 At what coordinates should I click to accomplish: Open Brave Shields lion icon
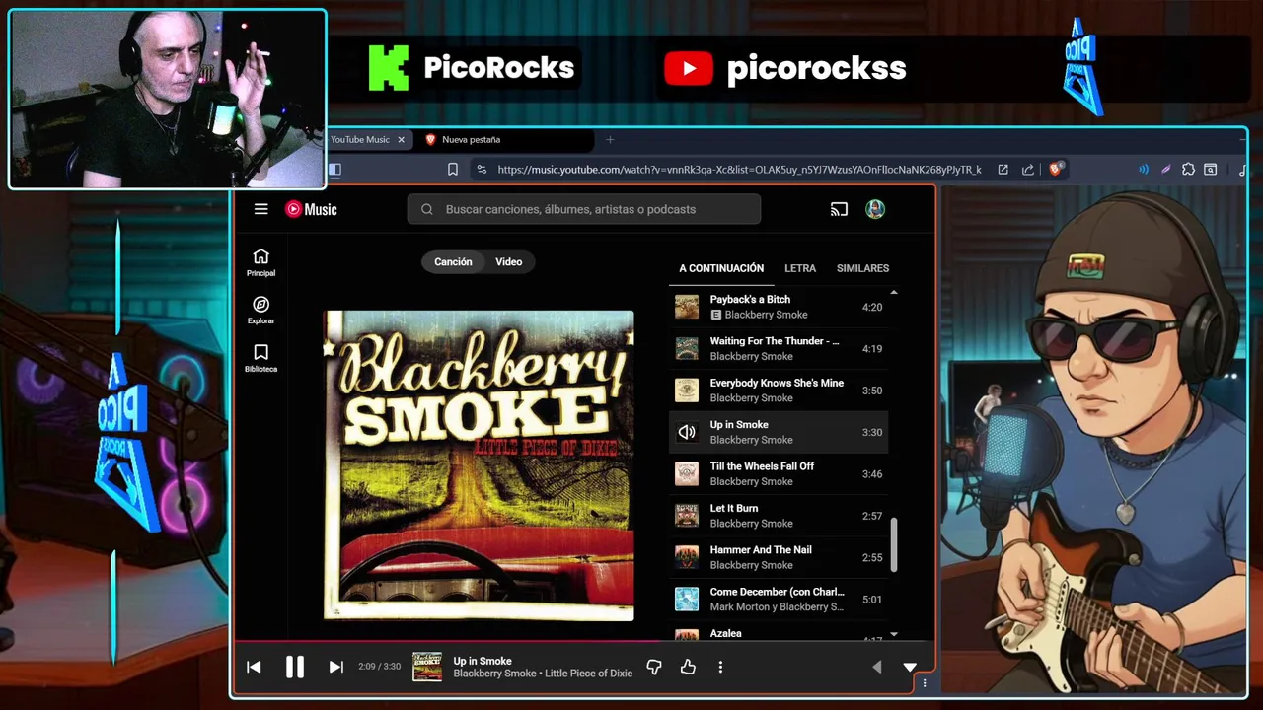pos(1055,170)
